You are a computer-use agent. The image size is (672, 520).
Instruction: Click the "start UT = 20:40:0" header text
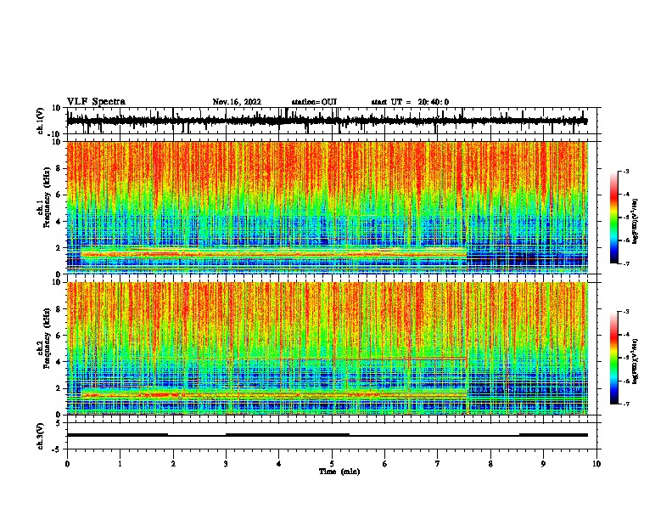pyautogui.click(x=410, y=102)
